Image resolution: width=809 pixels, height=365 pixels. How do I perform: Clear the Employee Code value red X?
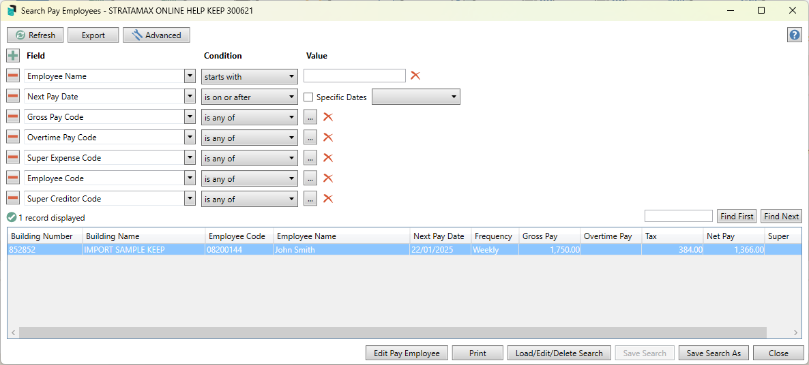coord(327,178)
